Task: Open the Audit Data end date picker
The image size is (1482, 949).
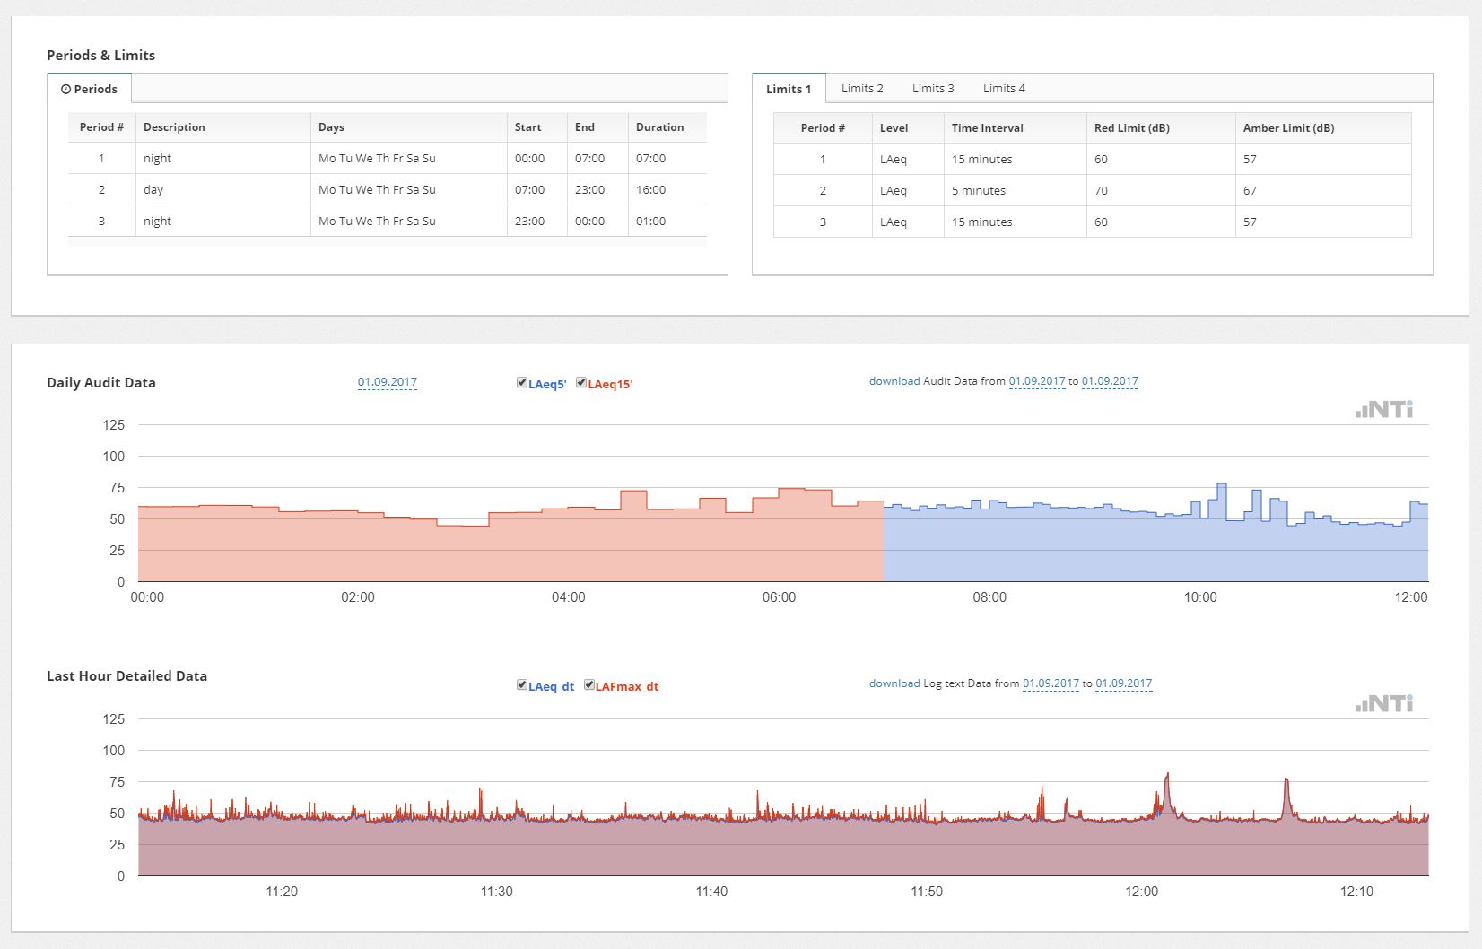Action: click(1110, 381)
